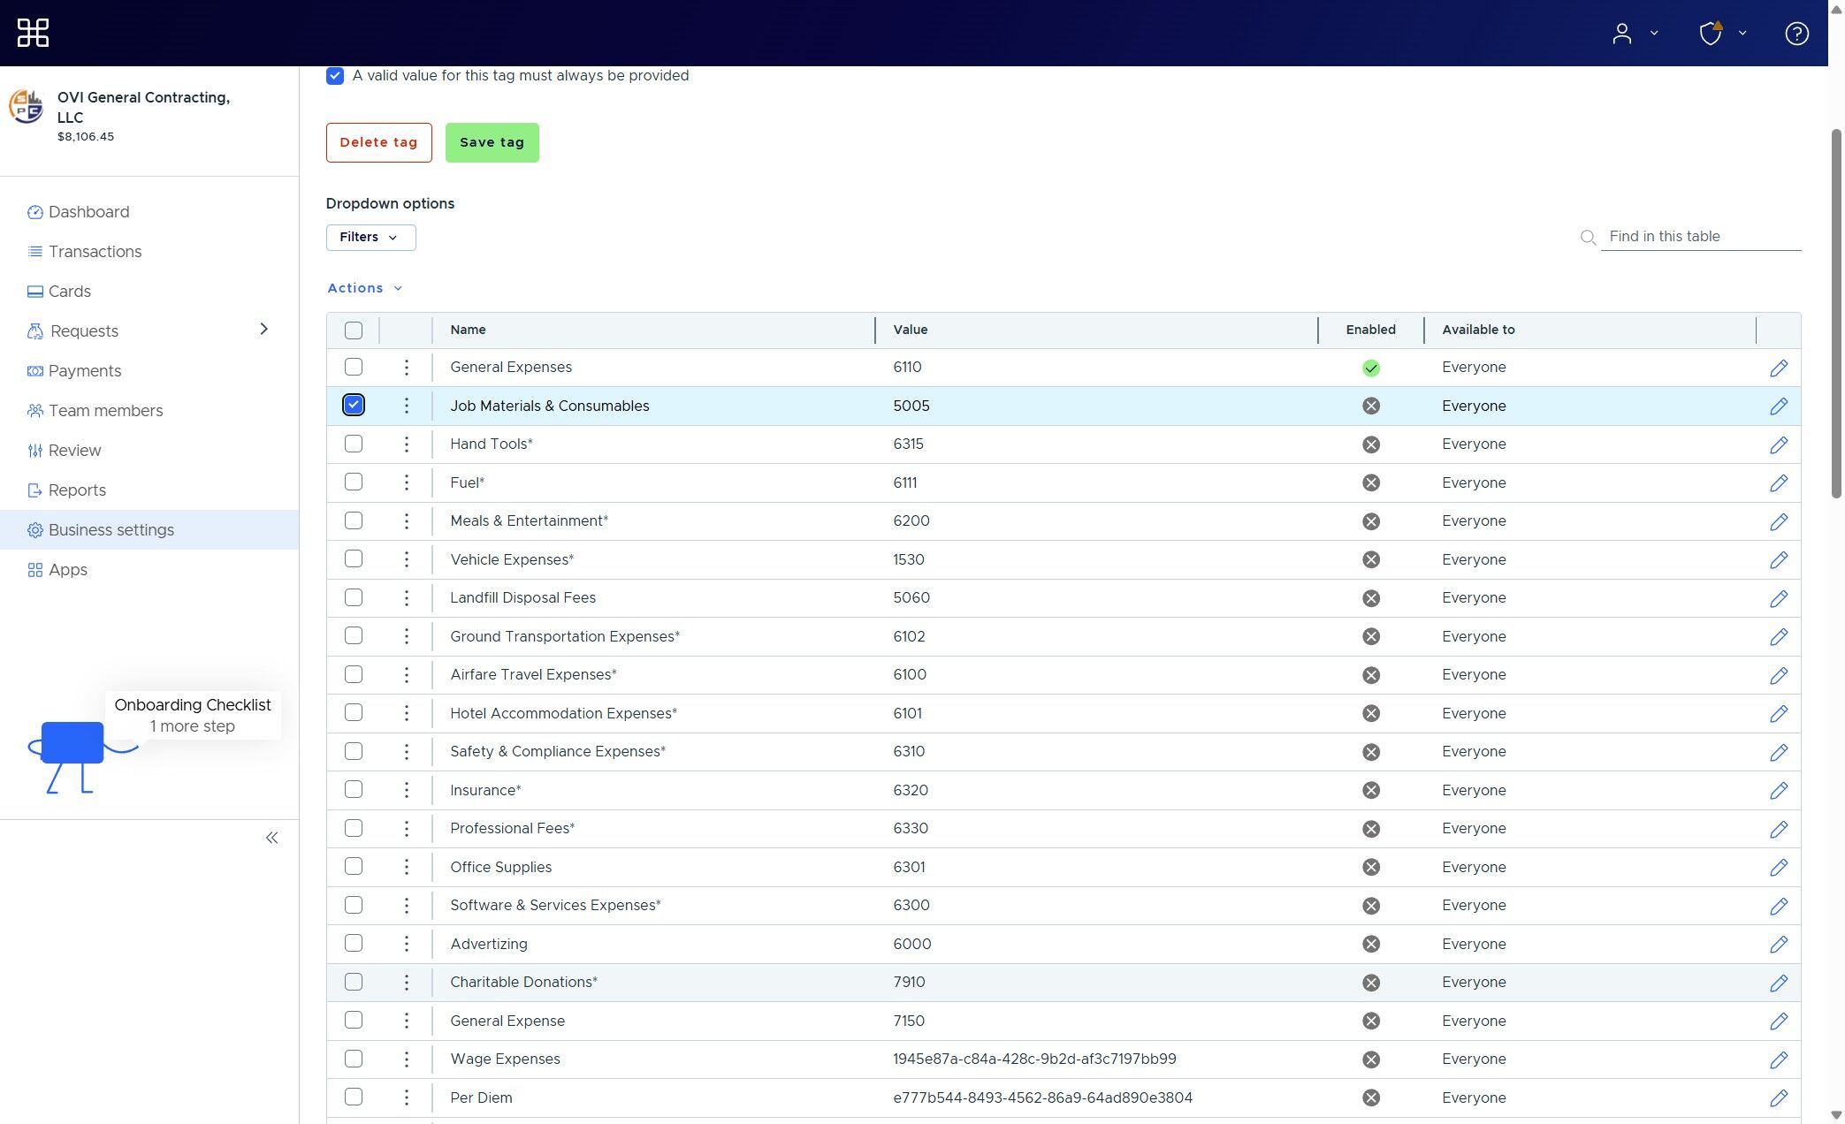Screen dimensions: 1845x1124
Task: Open Team members from the sidebar
Action: (x=105, y=411)
